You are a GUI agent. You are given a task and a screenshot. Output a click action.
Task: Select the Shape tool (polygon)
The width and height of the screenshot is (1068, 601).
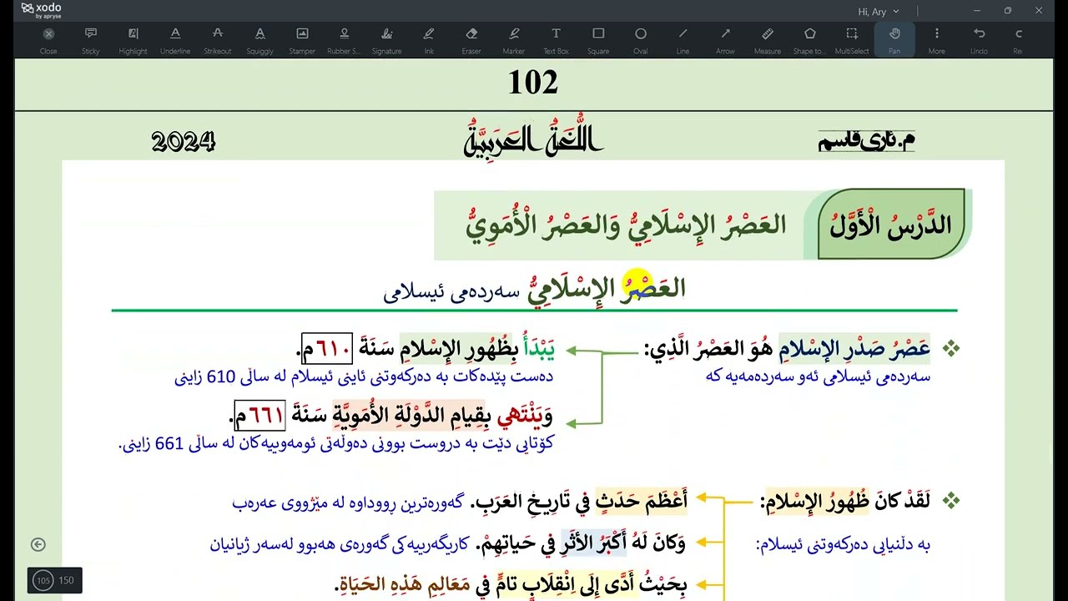point(809,39)
